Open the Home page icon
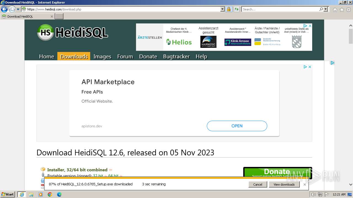 coord(335,10)
